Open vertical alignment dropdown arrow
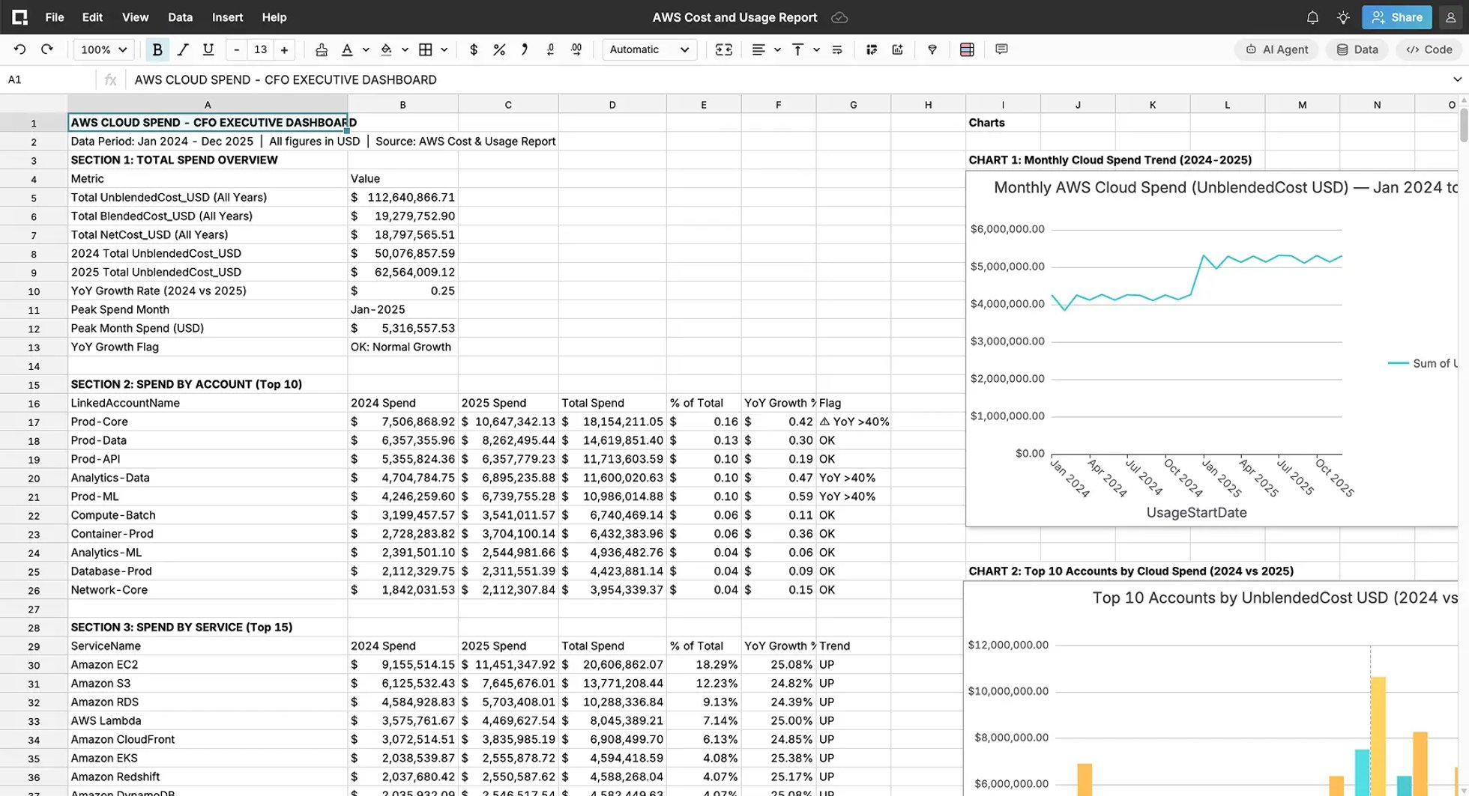1469x796 pixels. click(x=816, y=49)
